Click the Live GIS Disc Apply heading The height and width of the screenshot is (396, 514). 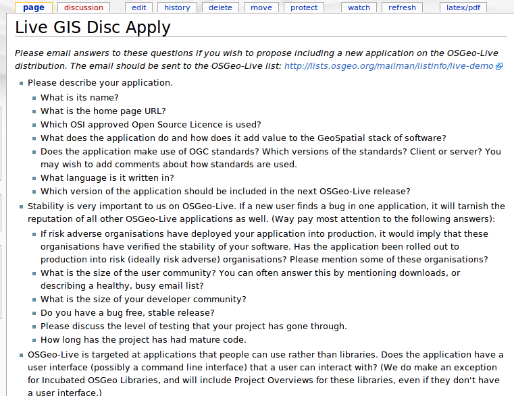pos(93,27)
